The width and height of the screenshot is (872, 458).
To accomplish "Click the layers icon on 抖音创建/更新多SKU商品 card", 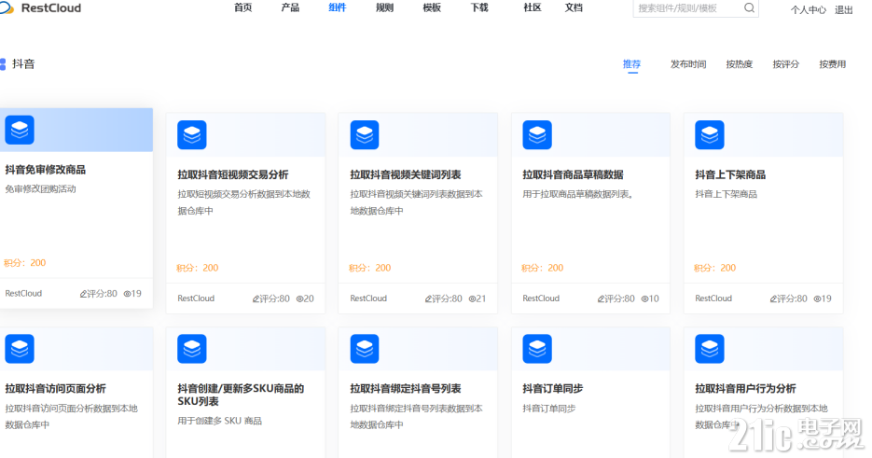I will 192,349.
